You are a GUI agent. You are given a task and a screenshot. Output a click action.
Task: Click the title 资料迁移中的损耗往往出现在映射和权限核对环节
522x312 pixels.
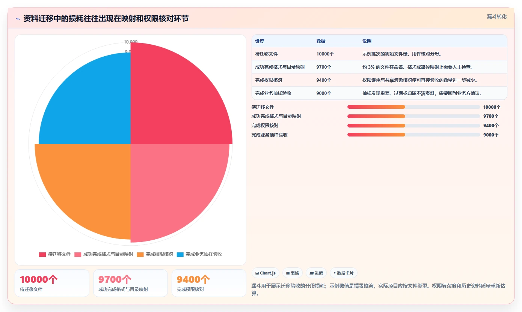[x=106, y=19]
